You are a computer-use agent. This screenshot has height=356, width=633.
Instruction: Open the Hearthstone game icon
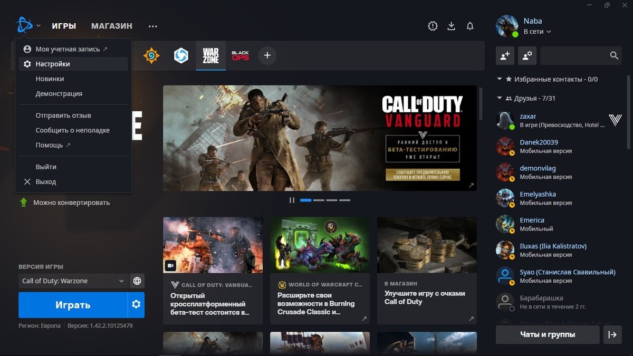pos(151,55)
